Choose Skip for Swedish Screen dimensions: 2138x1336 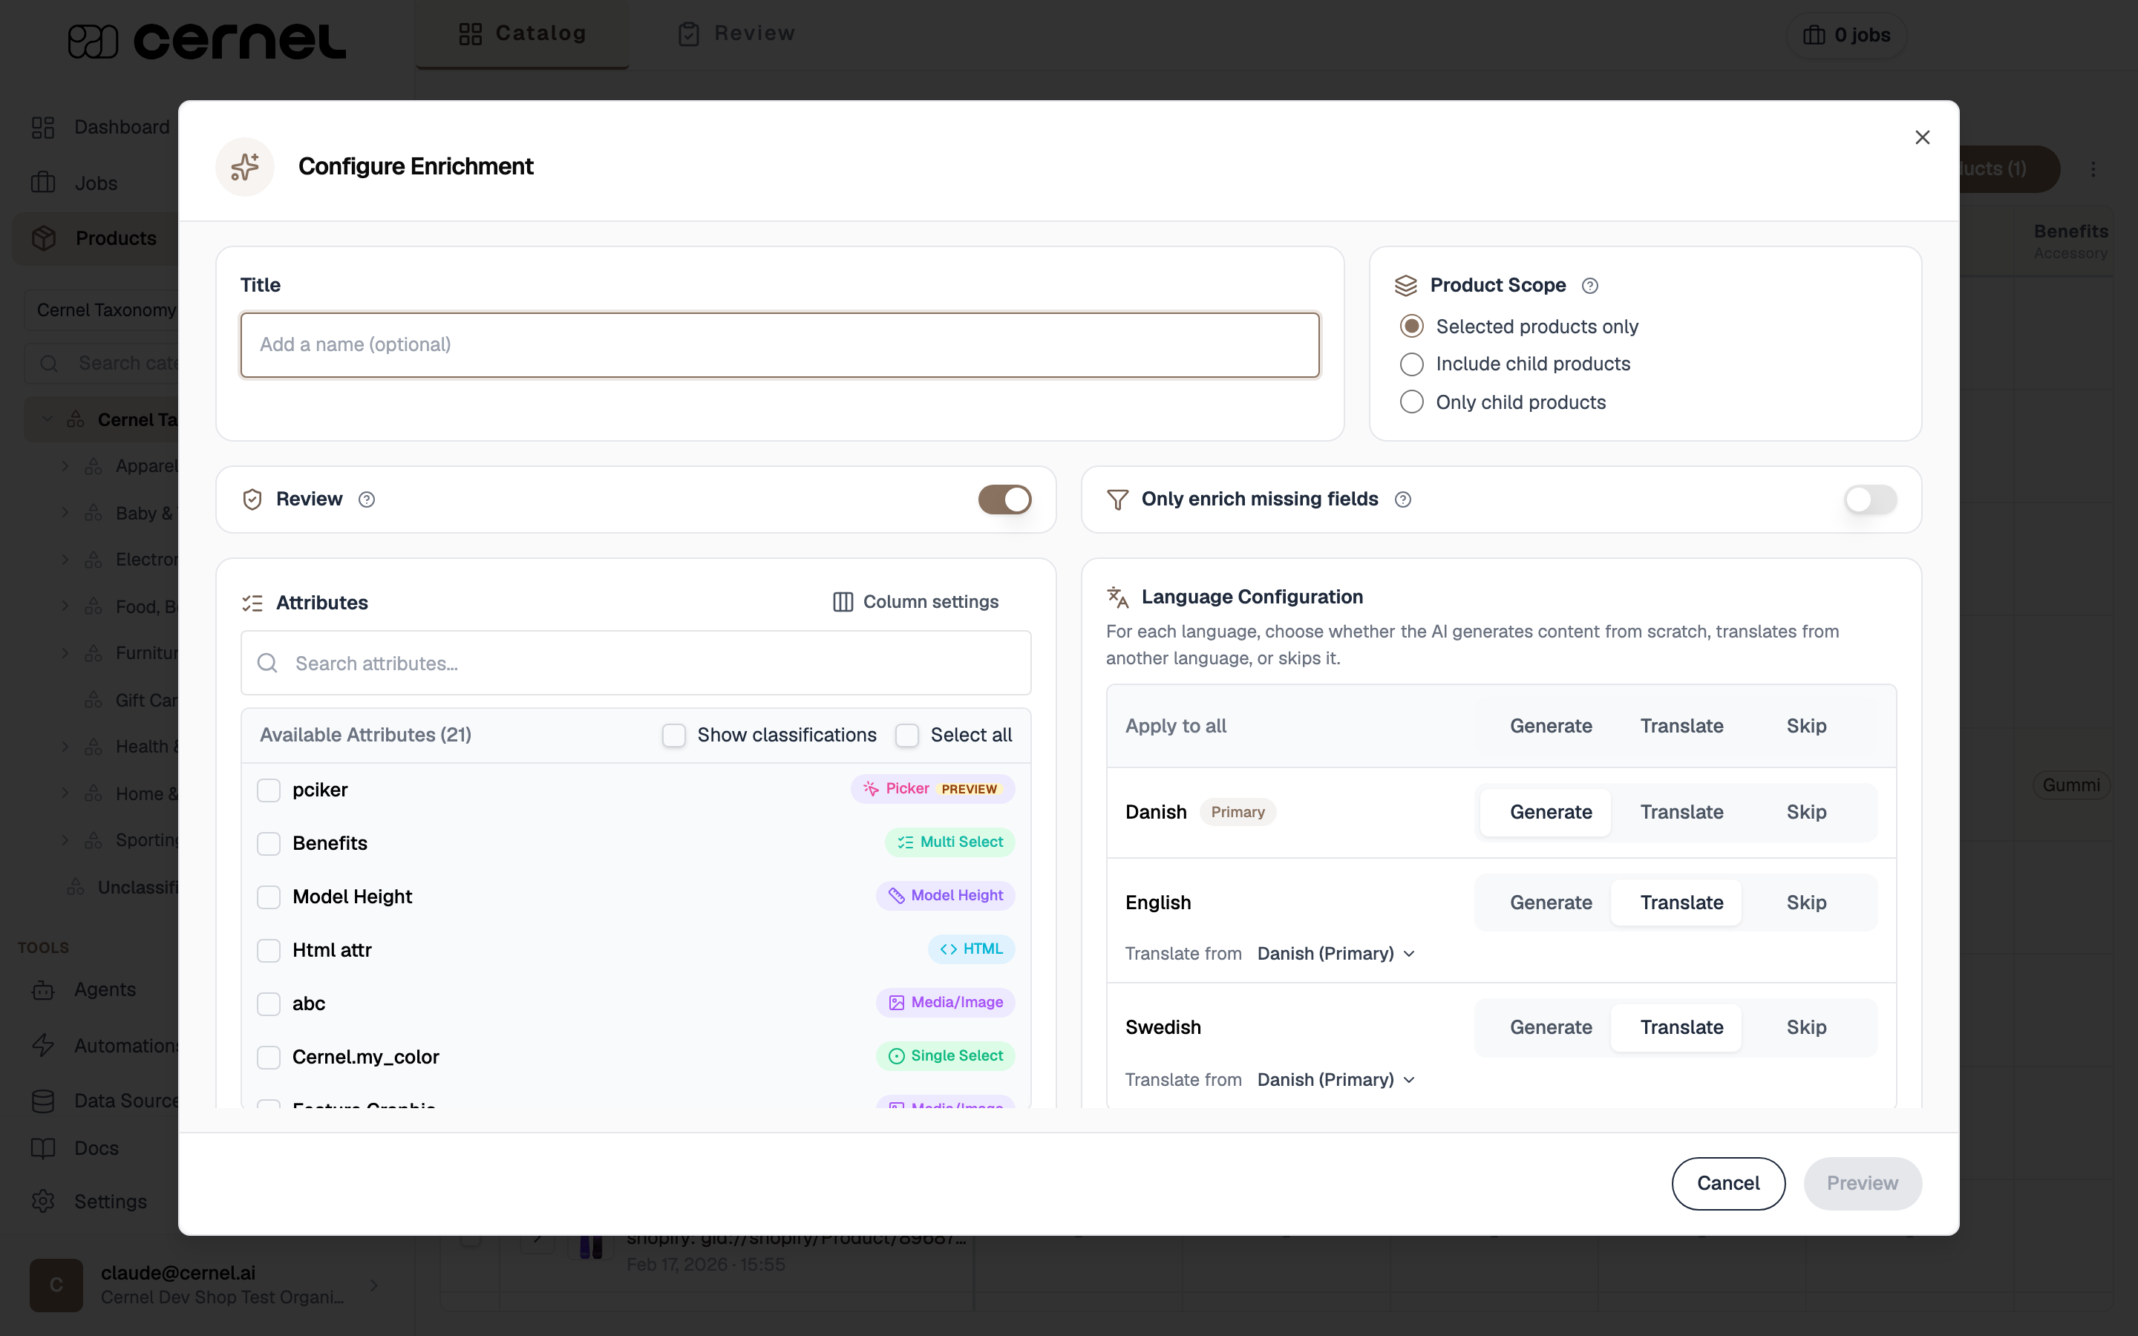pos(1806,1028)
